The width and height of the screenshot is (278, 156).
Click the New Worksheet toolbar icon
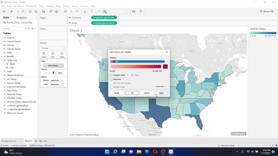click(43, 12)
